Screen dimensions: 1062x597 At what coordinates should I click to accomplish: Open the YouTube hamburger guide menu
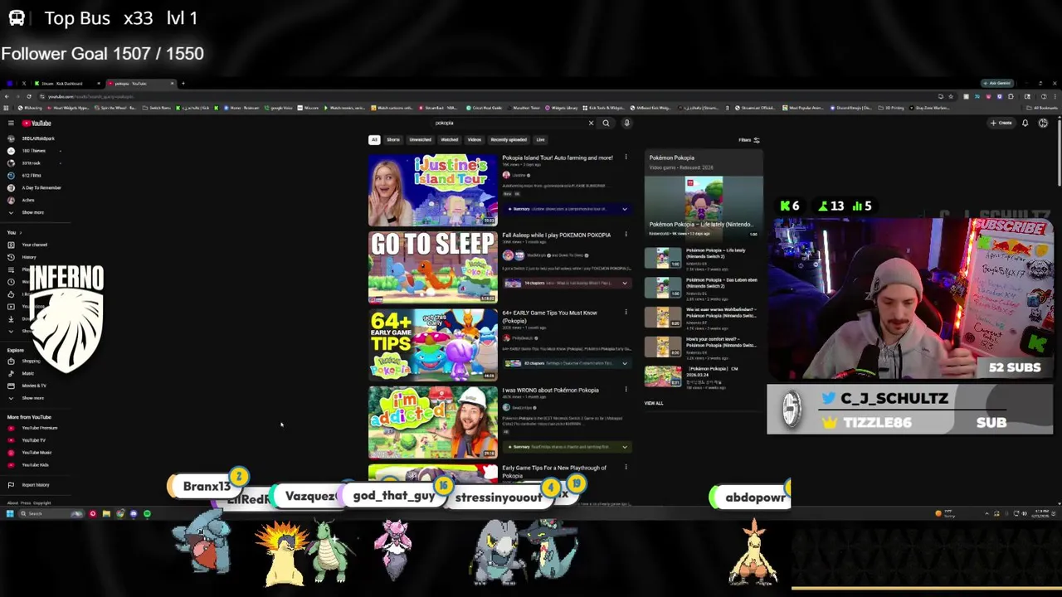tap(11, 124)
